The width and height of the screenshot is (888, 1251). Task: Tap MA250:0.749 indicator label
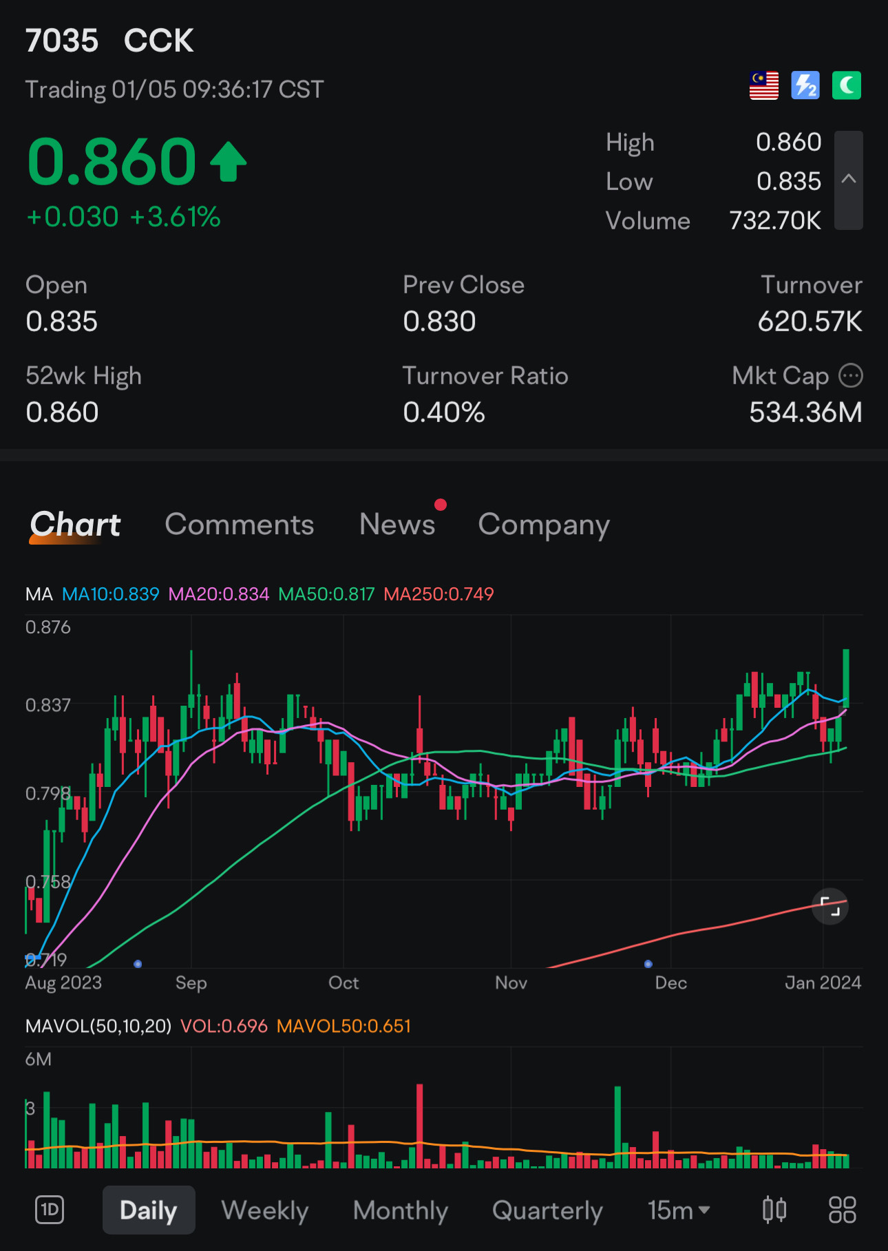click(x=438, y=594)
